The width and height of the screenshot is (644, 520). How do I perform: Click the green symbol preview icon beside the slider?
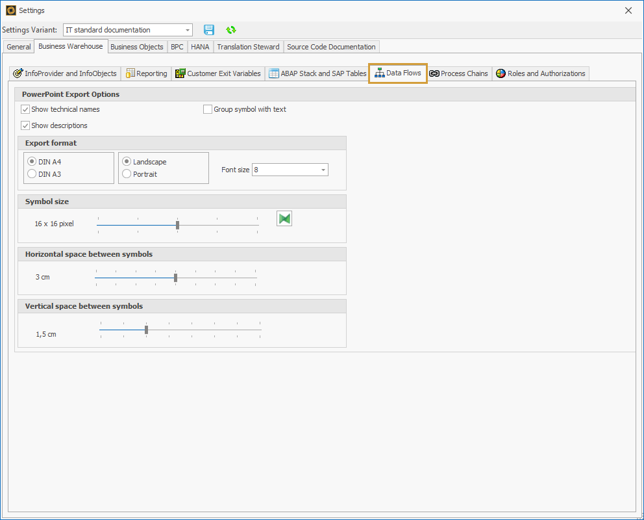[284, 218]
